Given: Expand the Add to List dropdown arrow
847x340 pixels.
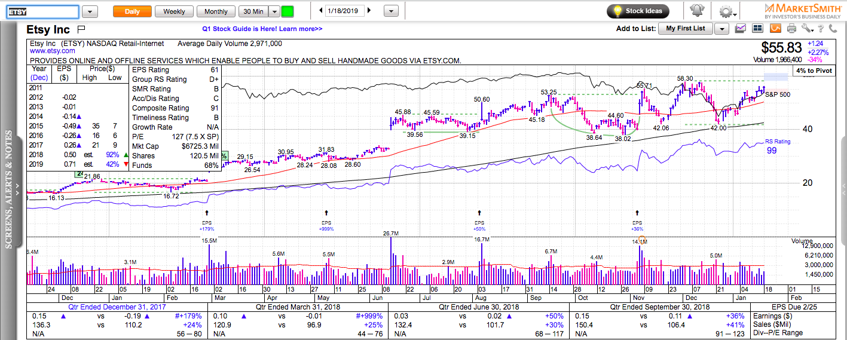Looking at the screenshot, I should click(x=722, y=29).
